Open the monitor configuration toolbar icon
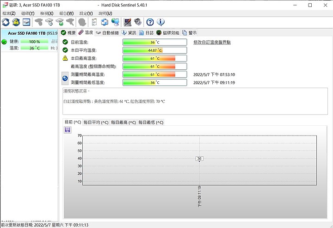The height and width of the screenshot is (228, 333). tap(128, 22)
